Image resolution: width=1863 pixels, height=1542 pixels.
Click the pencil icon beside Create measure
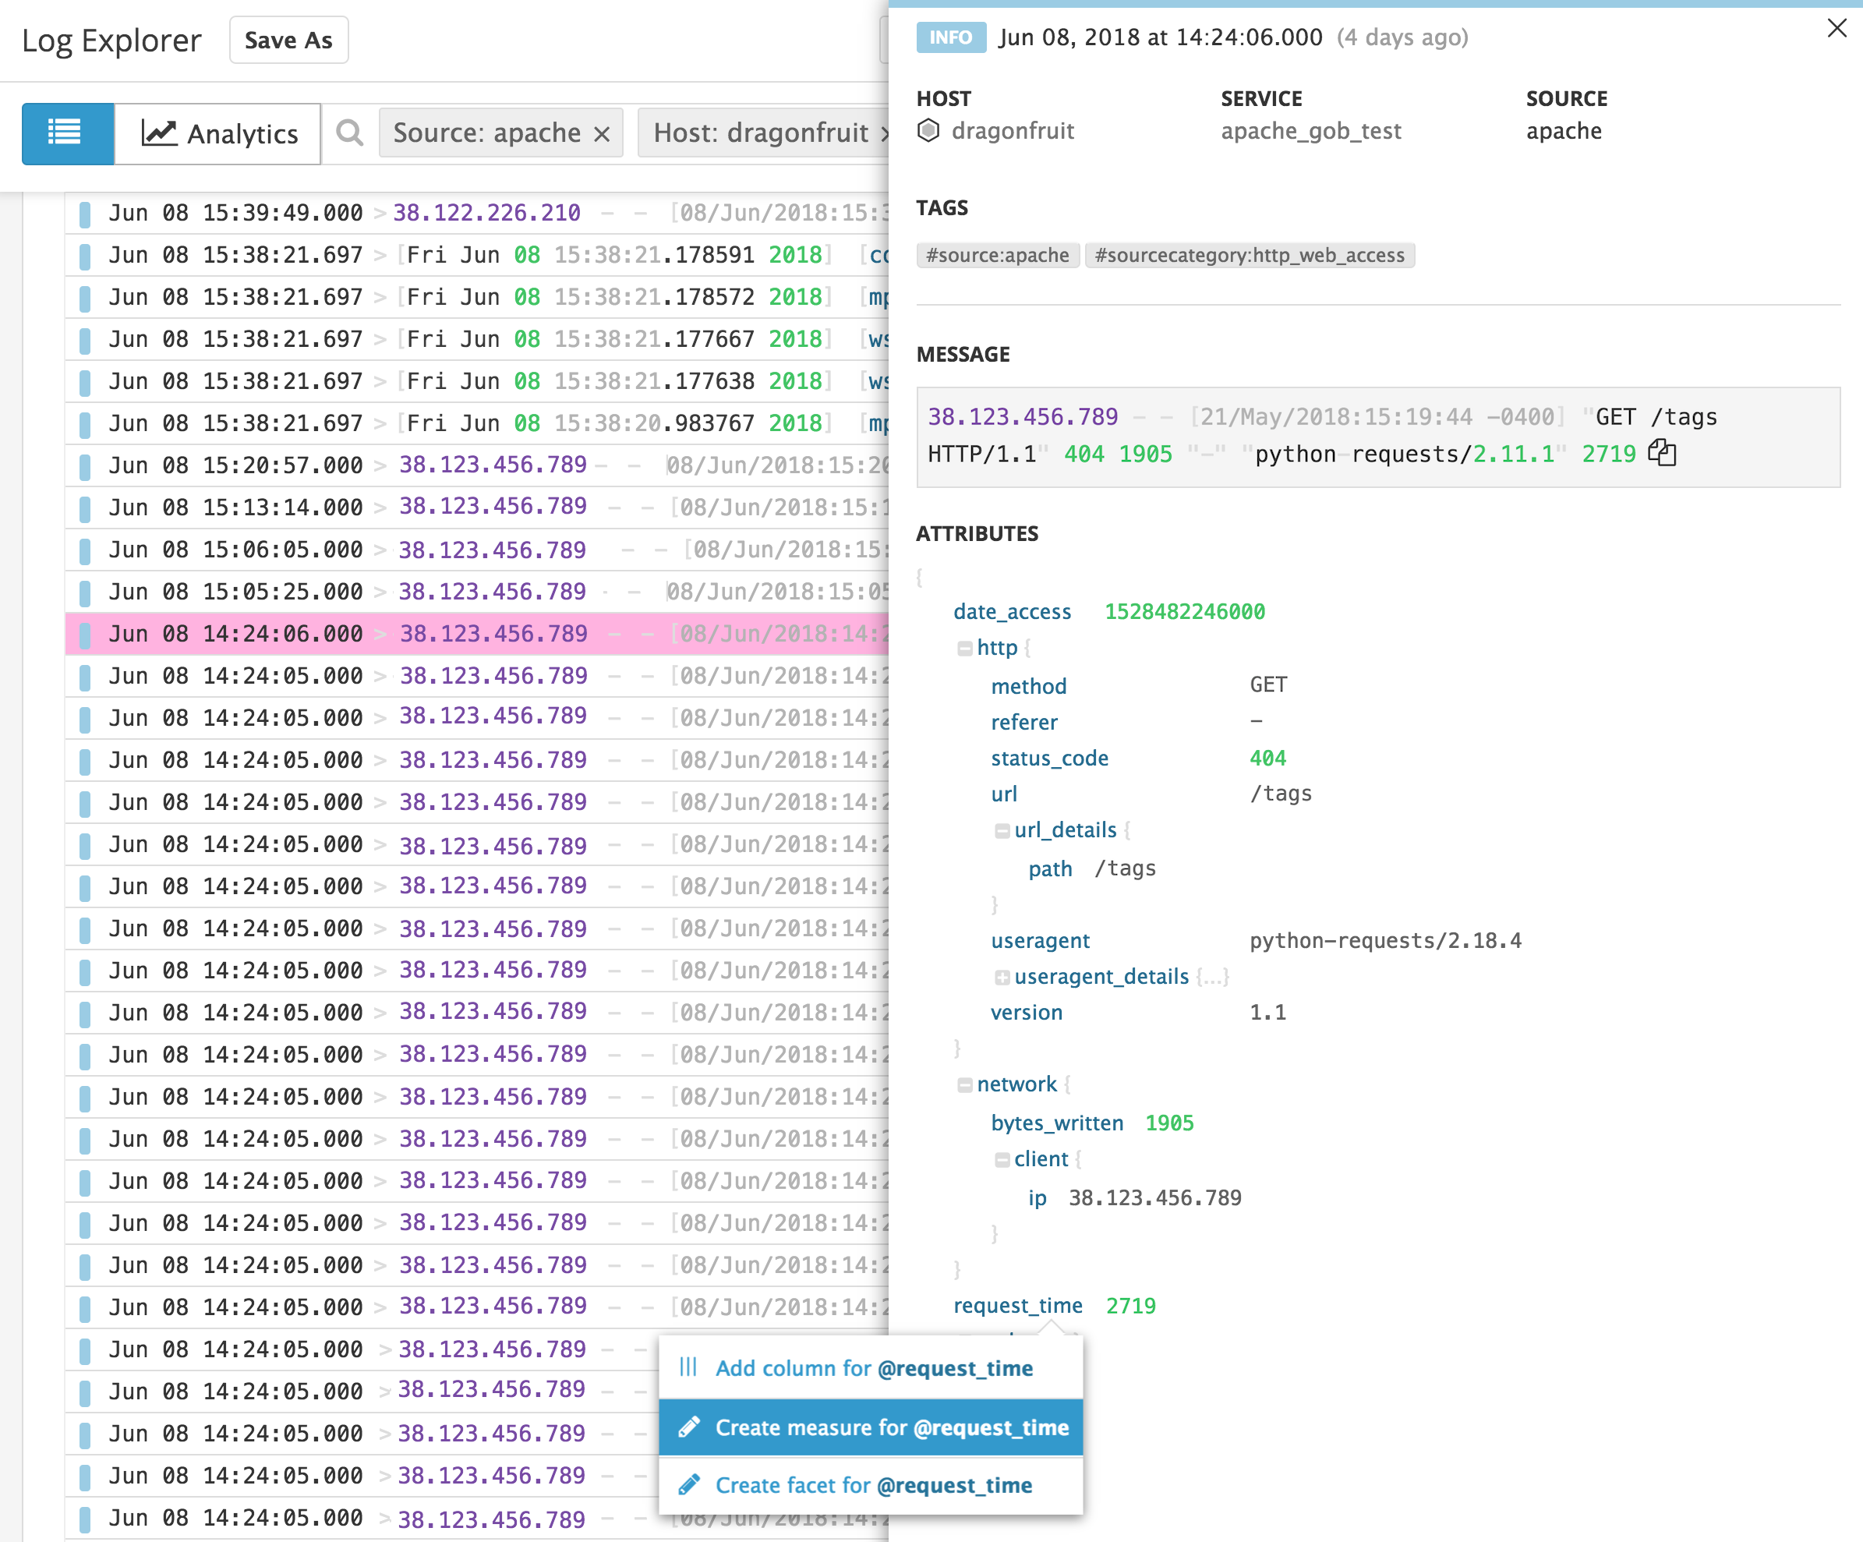tap(688, 1427)
